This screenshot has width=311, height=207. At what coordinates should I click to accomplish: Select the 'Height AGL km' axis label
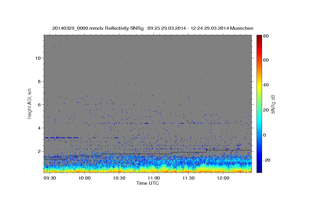[30, 103]
